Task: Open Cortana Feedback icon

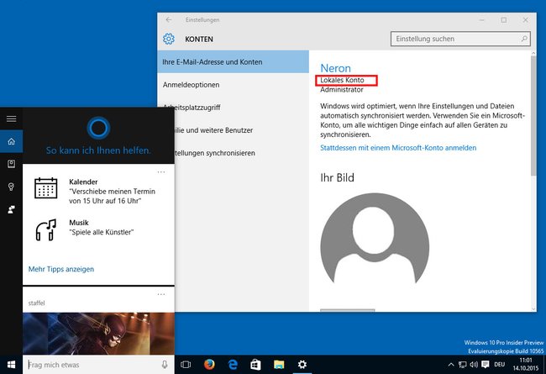Action: (11, 209)
